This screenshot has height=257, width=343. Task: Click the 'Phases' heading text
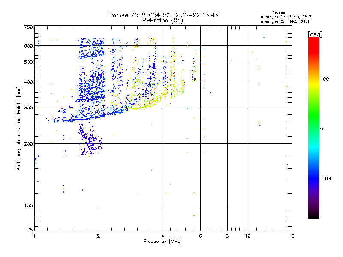pyautogui.click(x=277, y=12)
